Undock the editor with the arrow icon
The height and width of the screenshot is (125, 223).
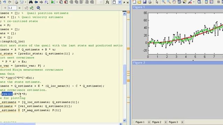coord(124,2)
